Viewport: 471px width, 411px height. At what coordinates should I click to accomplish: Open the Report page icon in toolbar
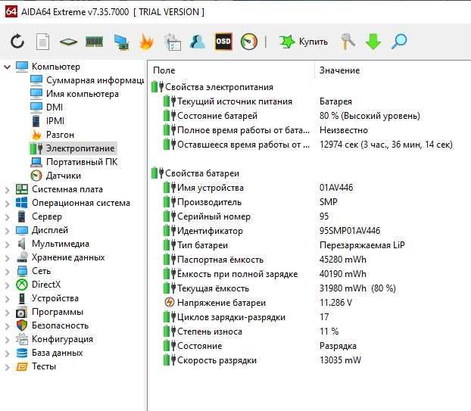pyautogui.click(x=42, y=42)
